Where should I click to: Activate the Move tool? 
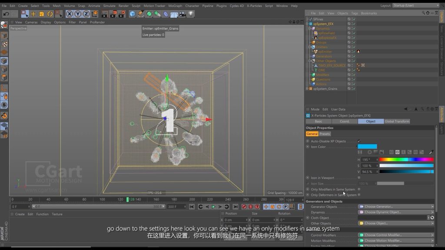[33, 13]
